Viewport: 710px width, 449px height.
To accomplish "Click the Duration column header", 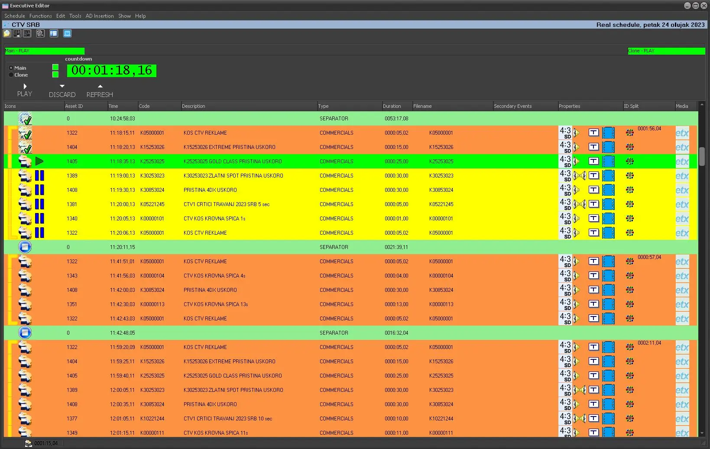I will pyautogui.click(x=392, y=106).
